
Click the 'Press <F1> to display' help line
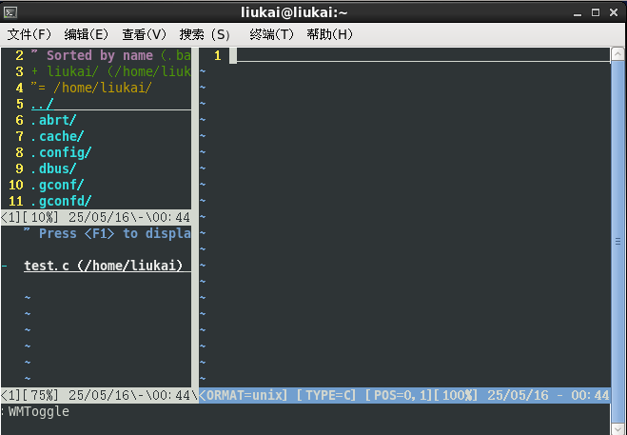(x=108, y=233)
